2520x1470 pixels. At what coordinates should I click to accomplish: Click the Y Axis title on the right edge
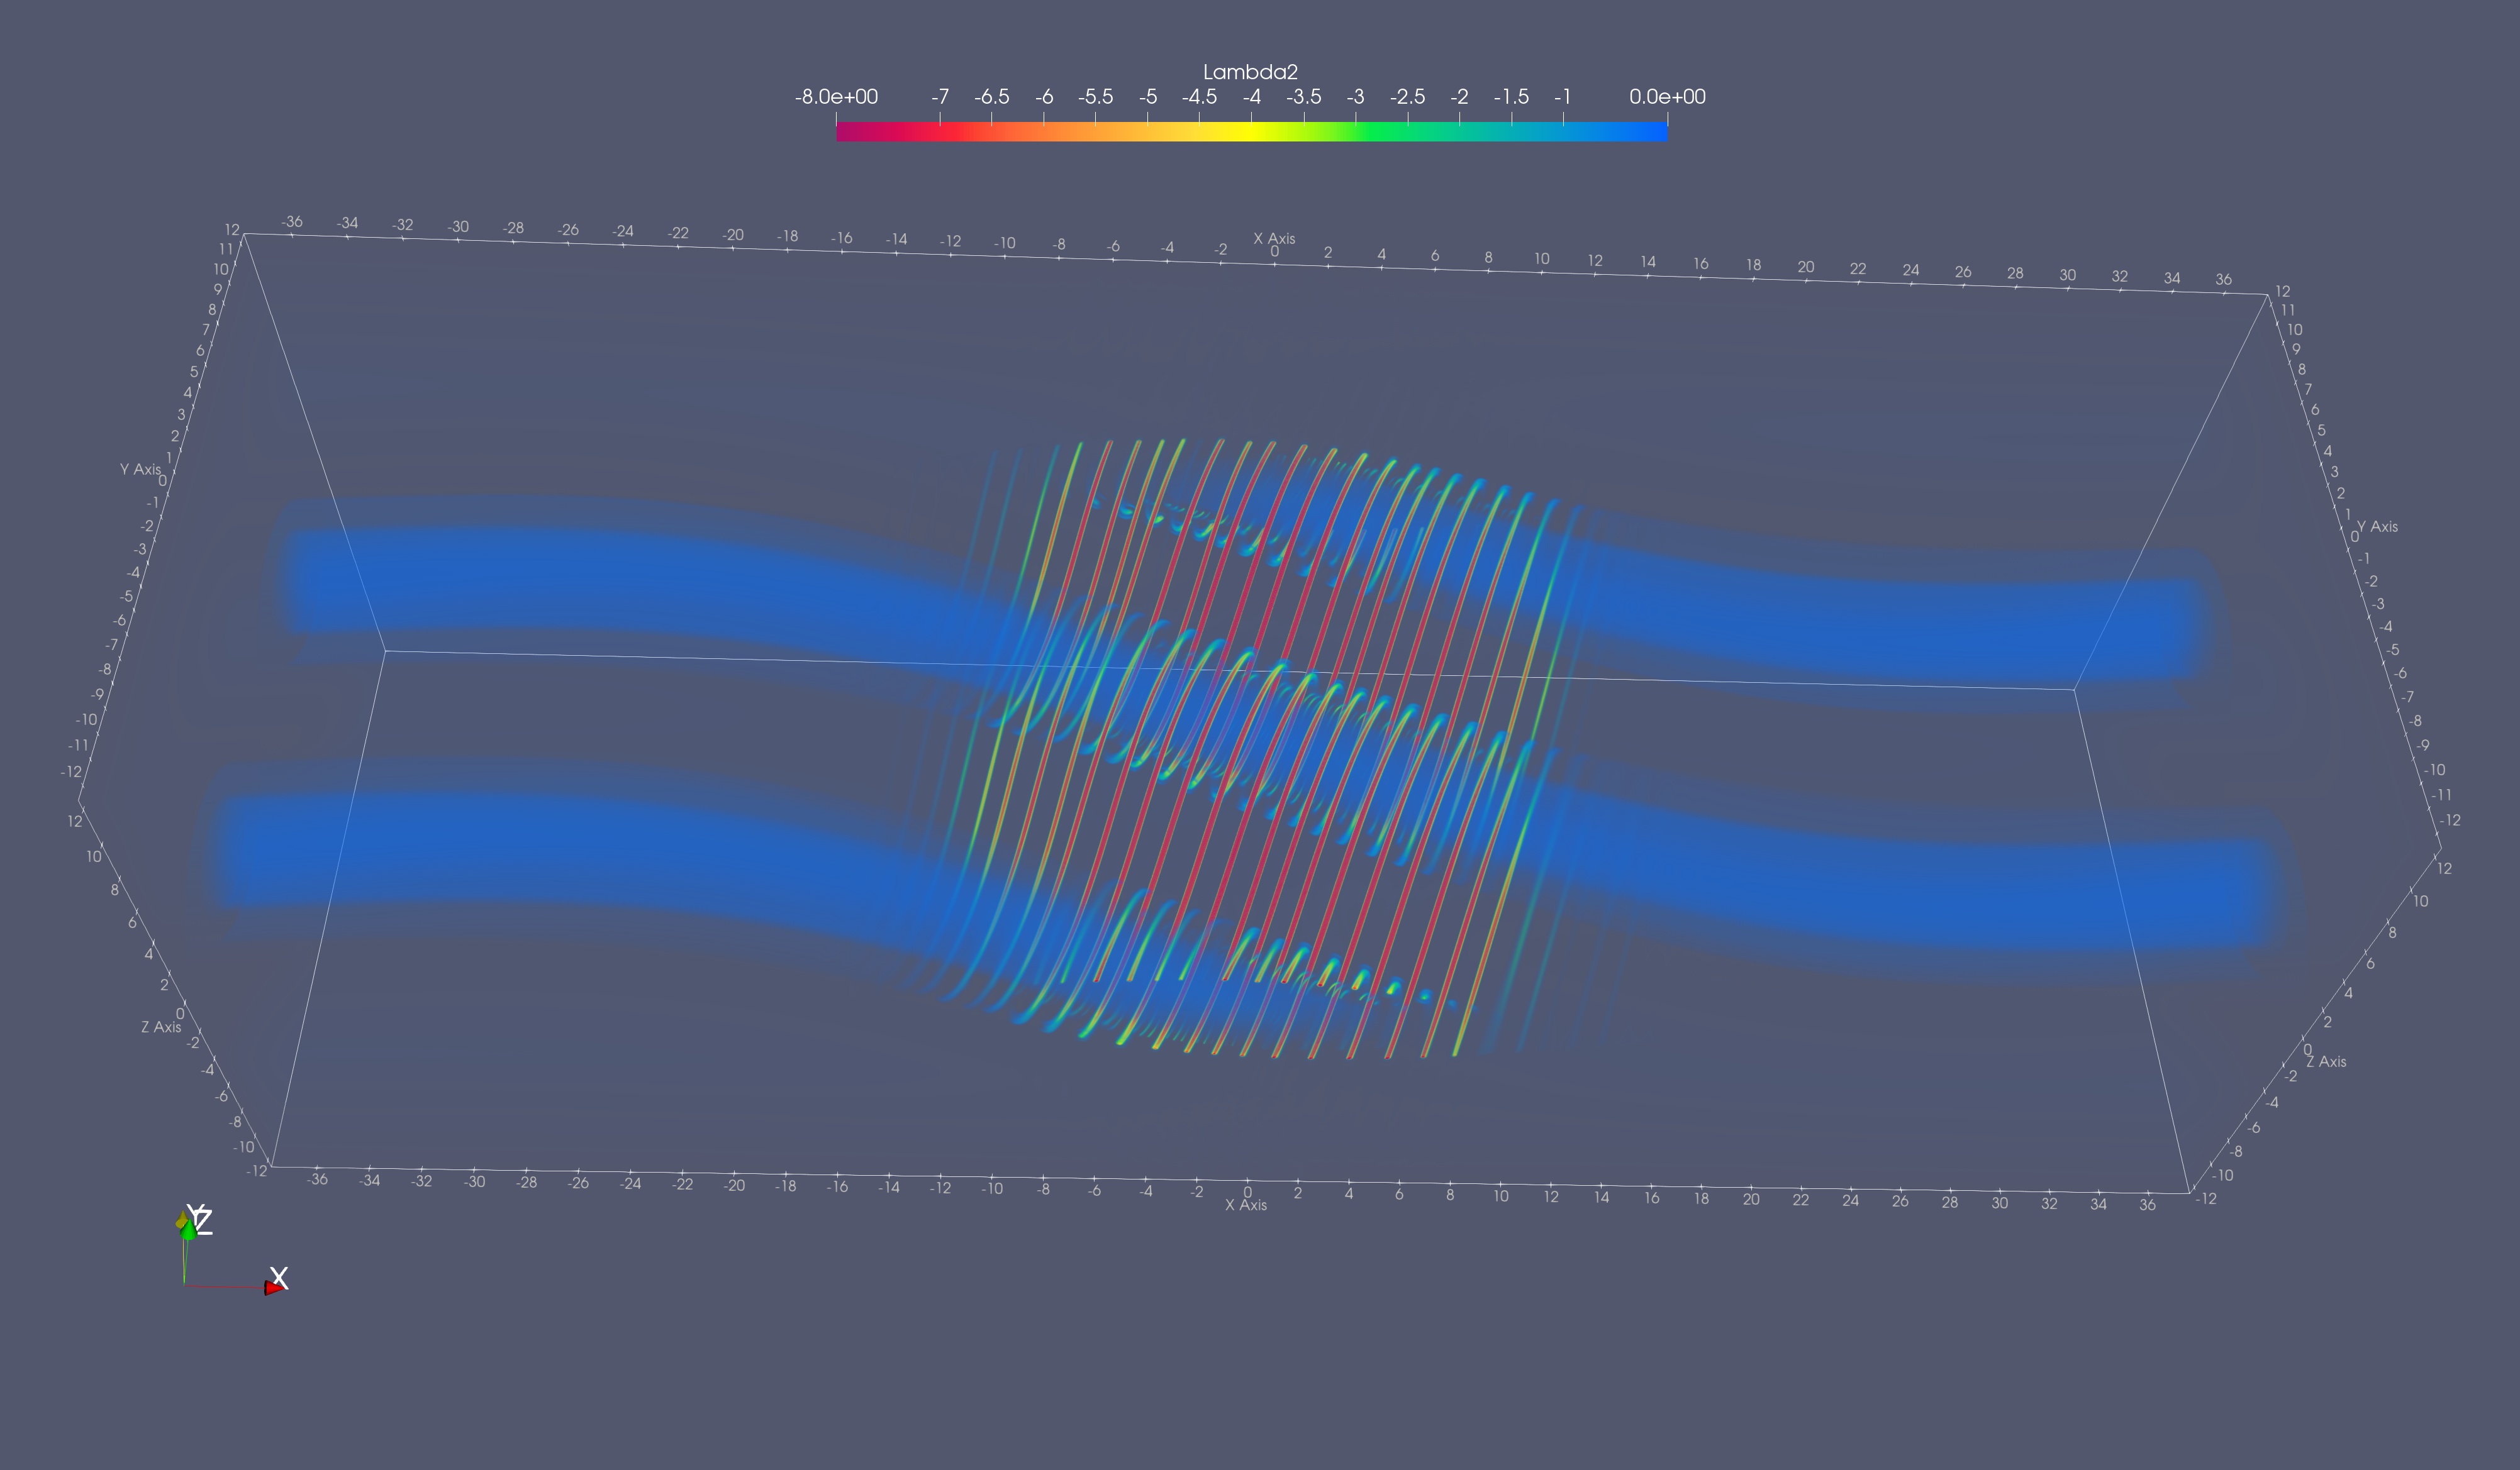(x=2377, y=527)
